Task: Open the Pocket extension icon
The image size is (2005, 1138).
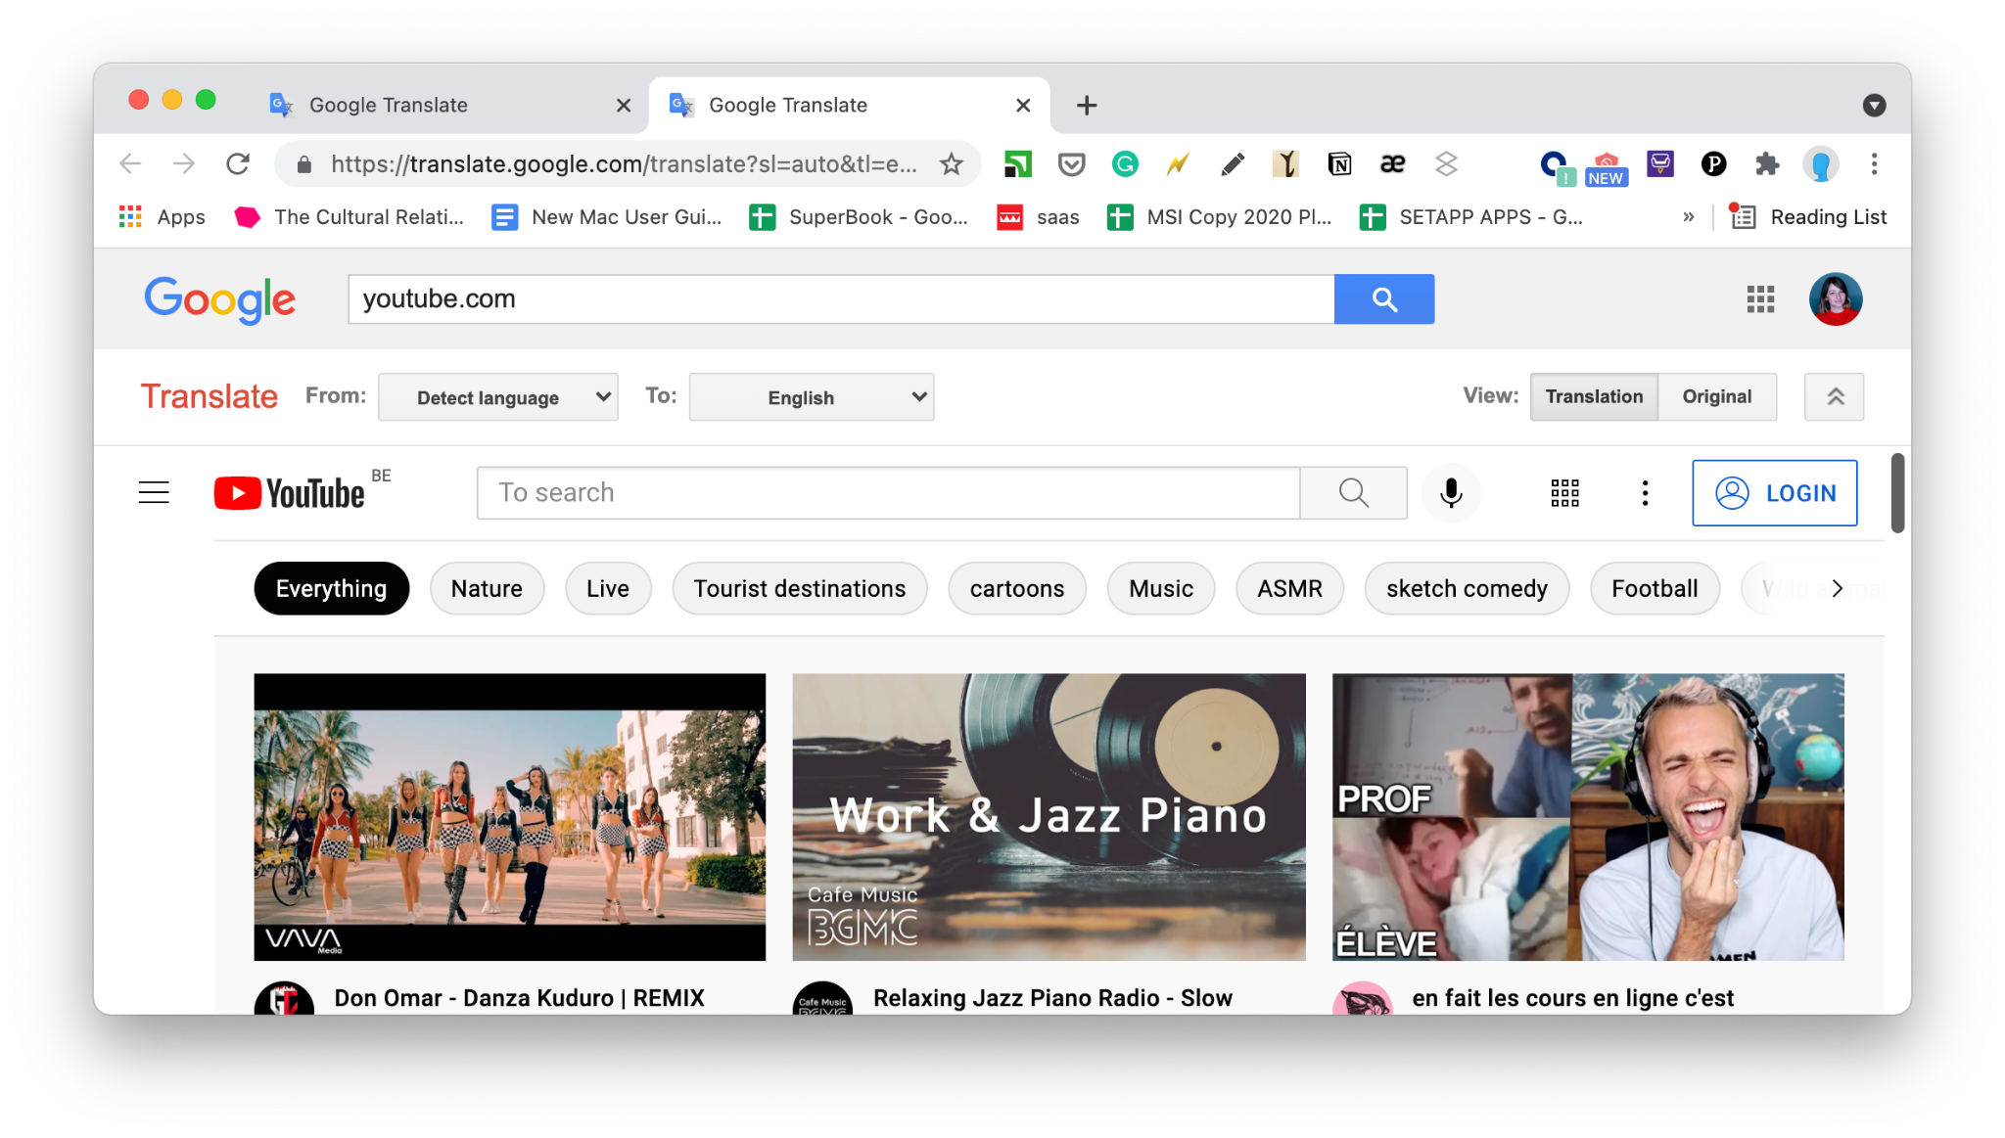Action: click(1072, 164)
